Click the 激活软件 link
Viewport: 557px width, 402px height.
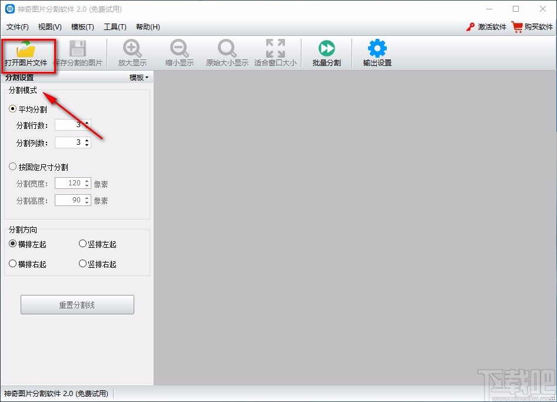[486, 27]
